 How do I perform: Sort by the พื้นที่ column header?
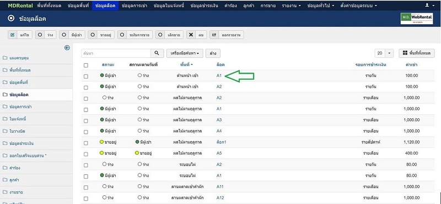pos(186,64)
